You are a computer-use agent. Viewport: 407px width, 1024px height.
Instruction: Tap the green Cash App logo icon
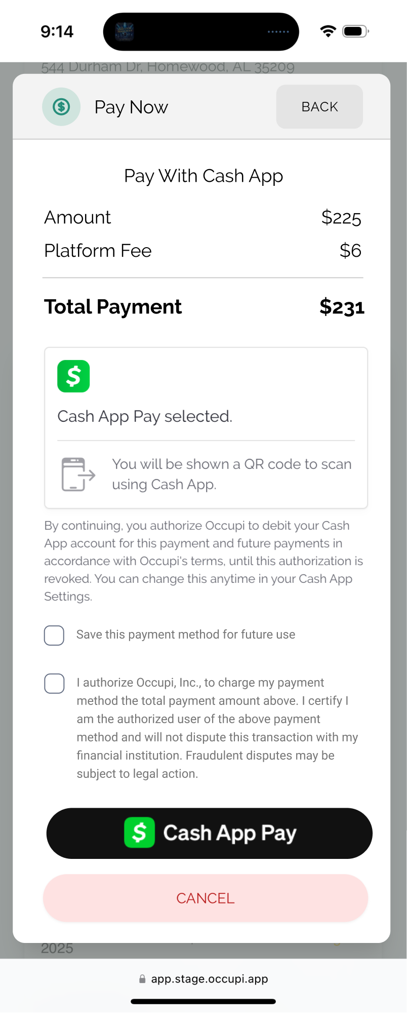[73, 376]
